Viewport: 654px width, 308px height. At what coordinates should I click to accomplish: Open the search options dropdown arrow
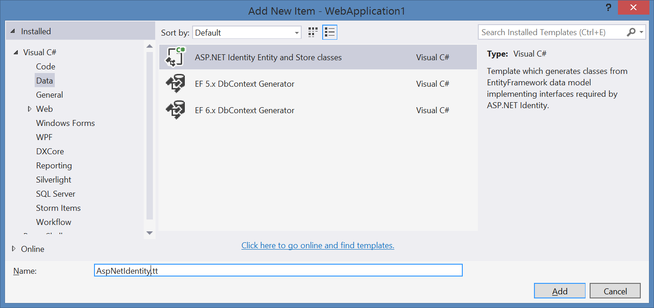(642, 32)
